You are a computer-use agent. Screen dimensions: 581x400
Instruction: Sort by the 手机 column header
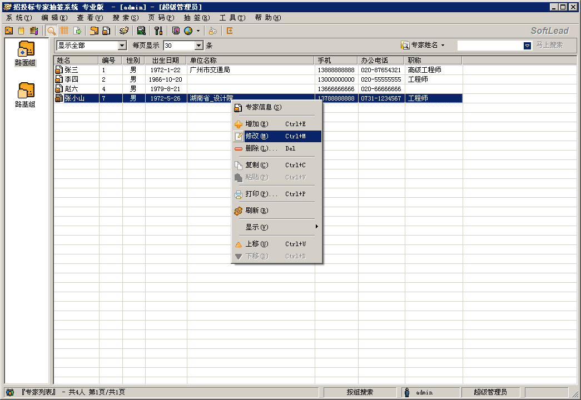coord(336,60)
